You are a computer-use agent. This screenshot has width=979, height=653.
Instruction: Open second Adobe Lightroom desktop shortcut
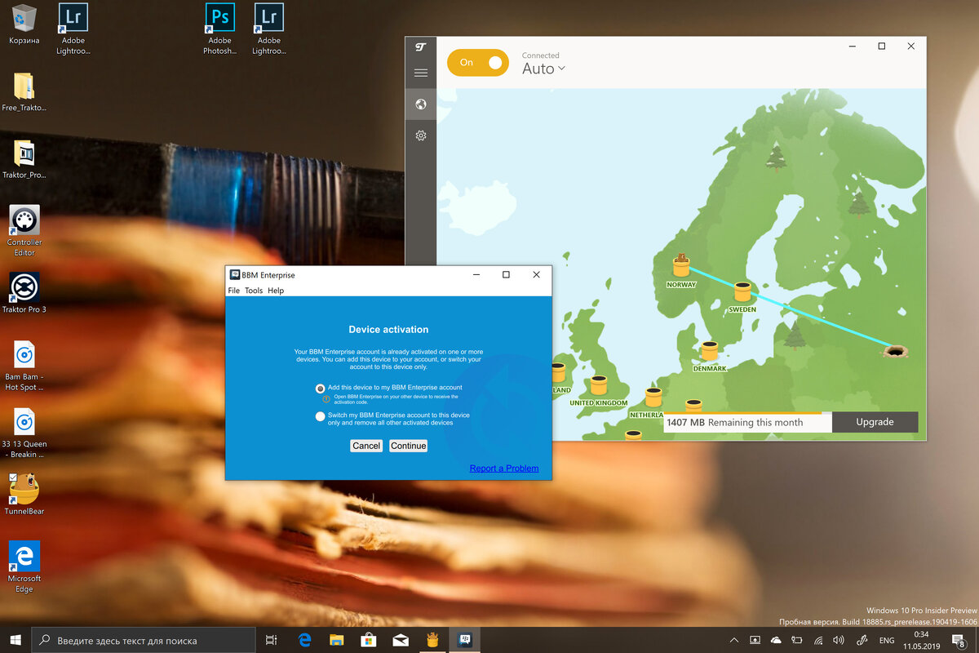point(268,27)
